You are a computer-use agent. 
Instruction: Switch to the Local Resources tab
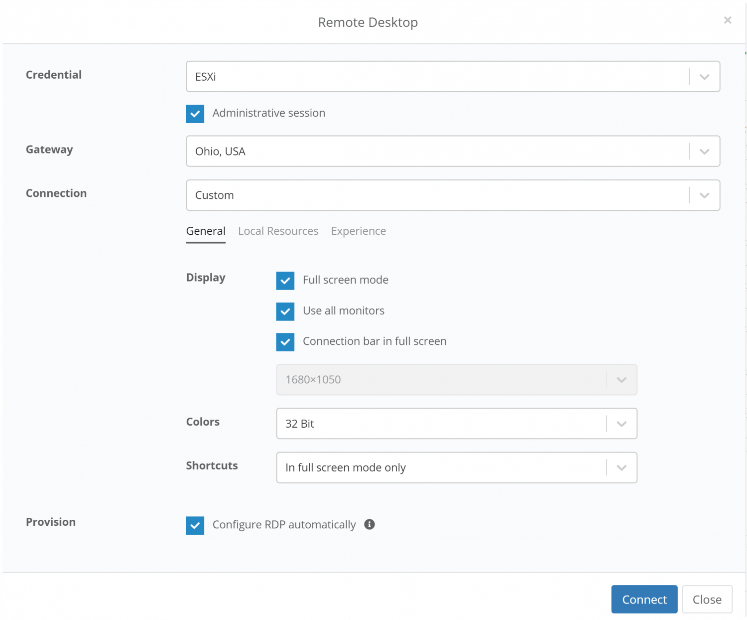pos(278,231)
